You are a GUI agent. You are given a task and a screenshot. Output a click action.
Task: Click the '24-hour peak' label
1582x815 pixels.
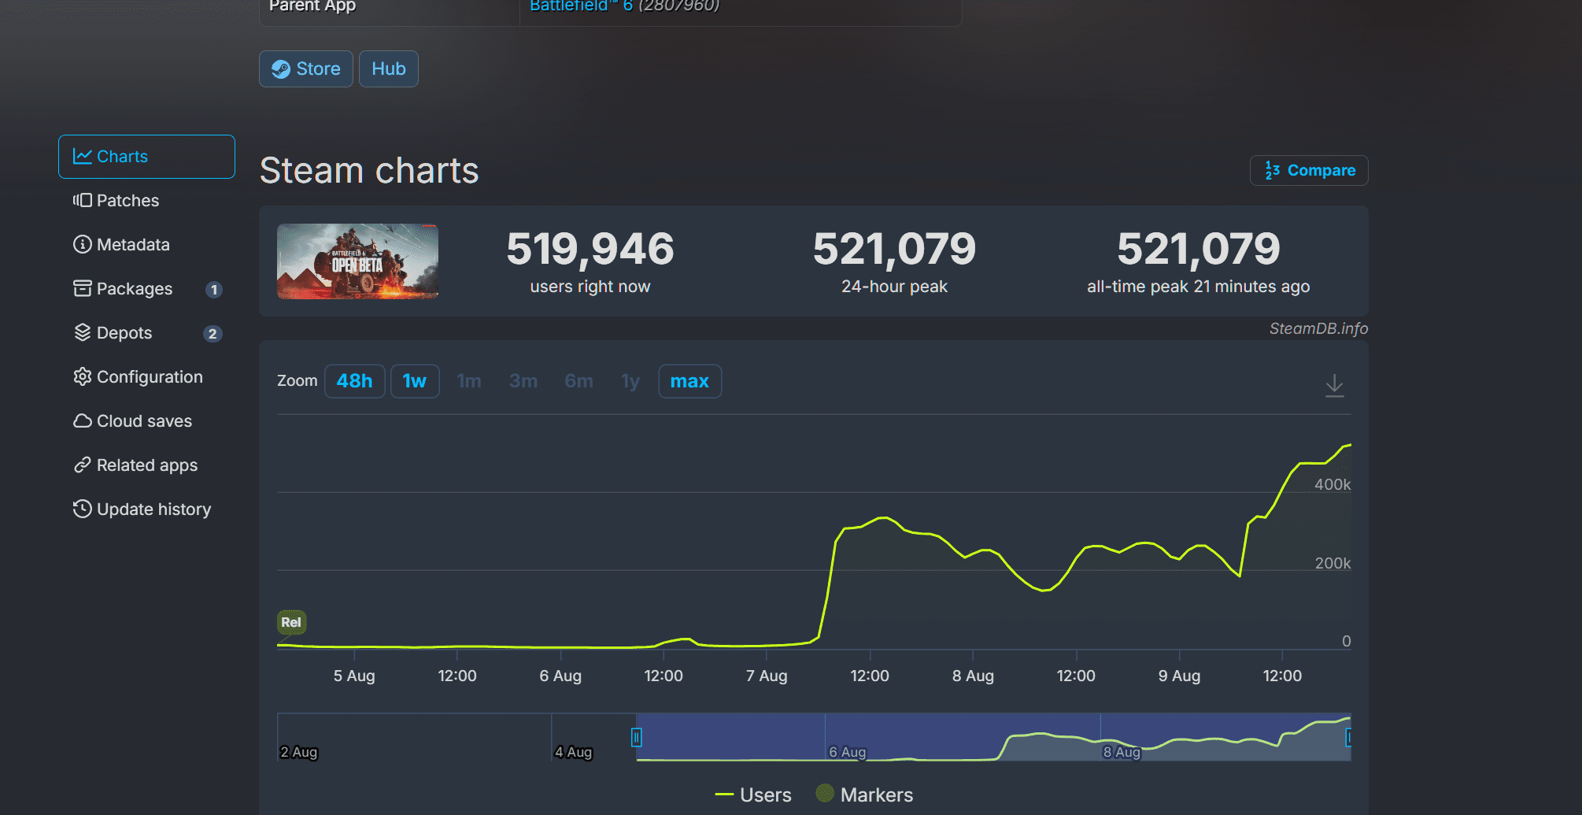coord(894,287)
